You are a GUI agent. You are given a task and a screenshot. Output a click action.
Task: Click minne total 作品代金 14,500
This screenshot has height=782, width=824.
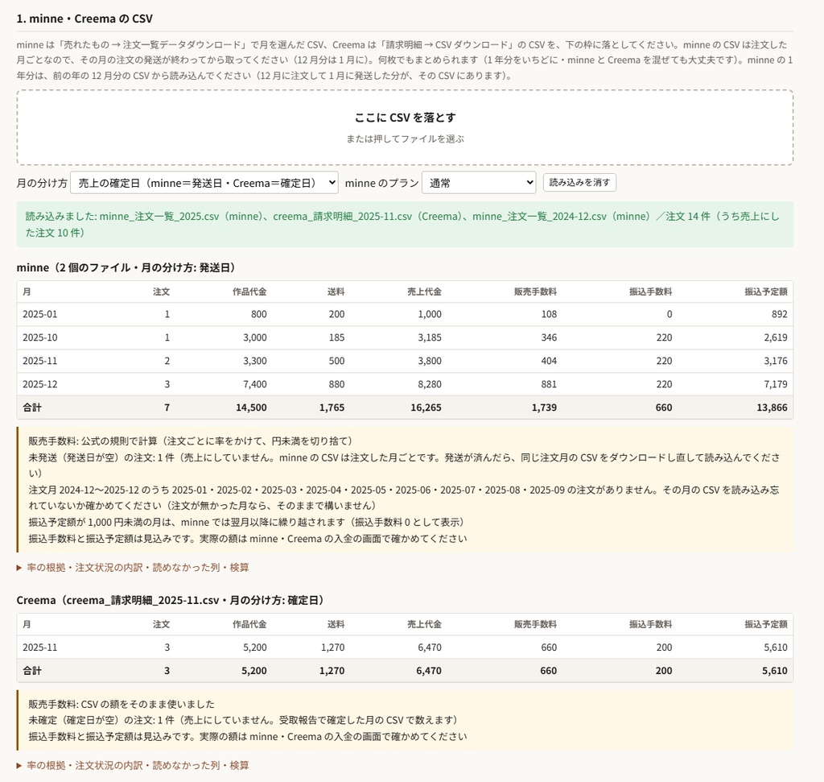tap(251, 408)
